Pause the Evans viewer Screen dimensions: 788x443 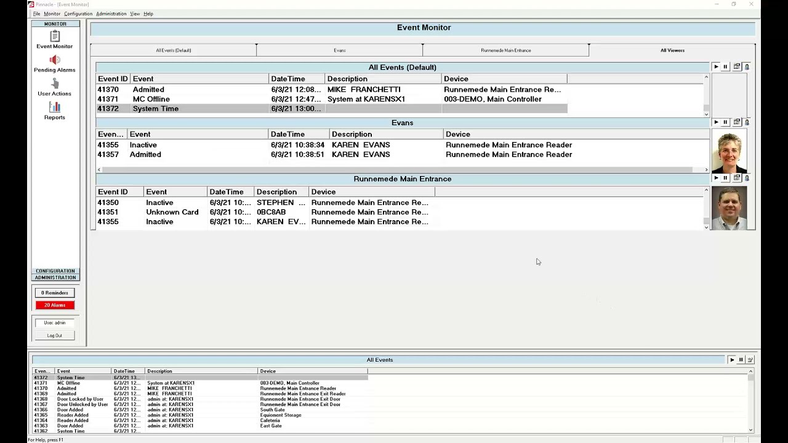(726, 122)
